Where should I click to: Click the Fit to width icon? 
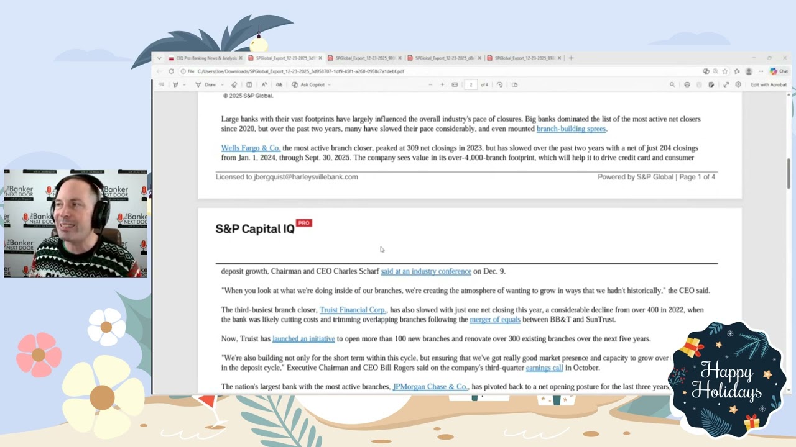click(x=455, y=84)
